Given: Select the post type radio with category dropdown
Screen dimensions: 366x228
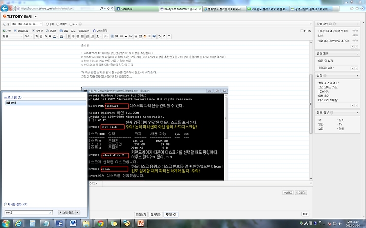Looking at the screenshot, I should pos(5,24).
